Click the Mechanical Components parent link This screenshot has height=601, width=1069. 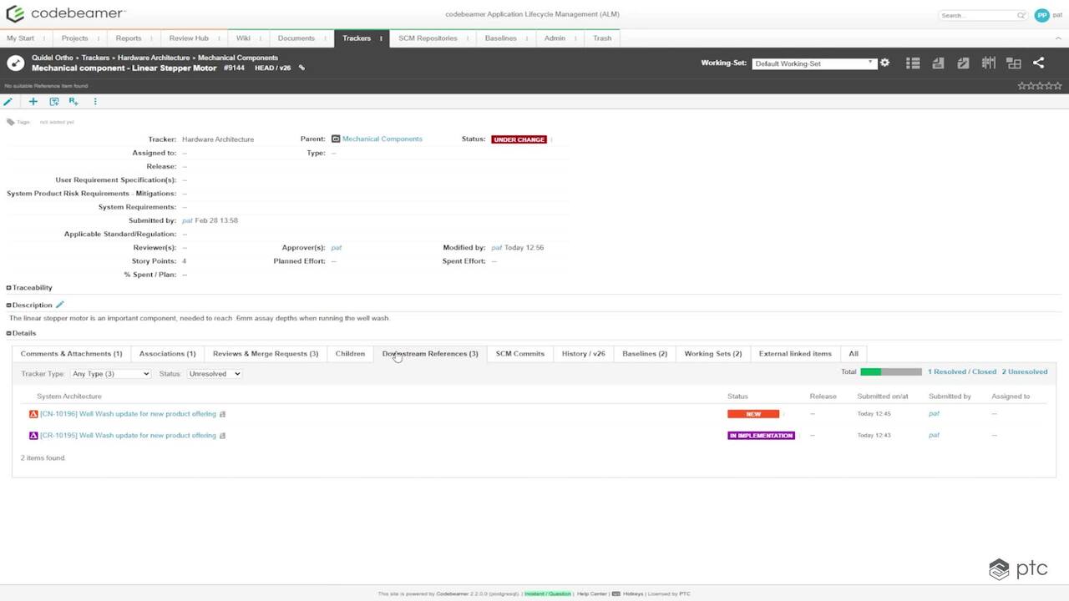click(382, 139)
